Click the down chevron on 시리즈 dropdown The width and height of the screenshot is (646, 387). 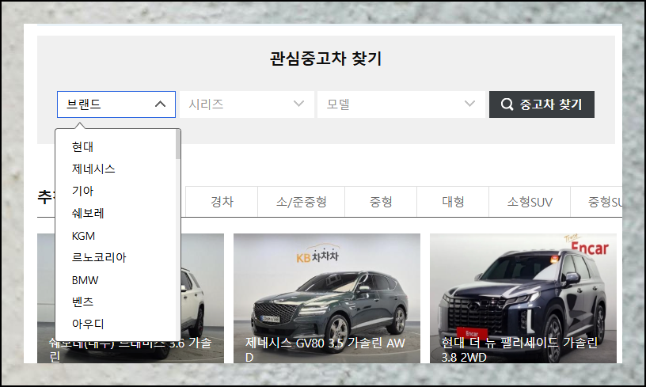coord(298,104)
